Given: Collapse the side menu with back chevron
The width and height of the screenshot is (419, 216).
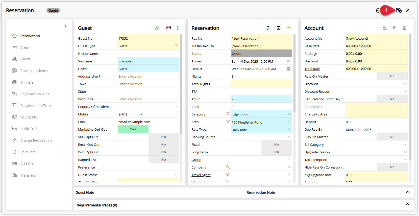Looking at the screenshot, I should pos(65,26).
